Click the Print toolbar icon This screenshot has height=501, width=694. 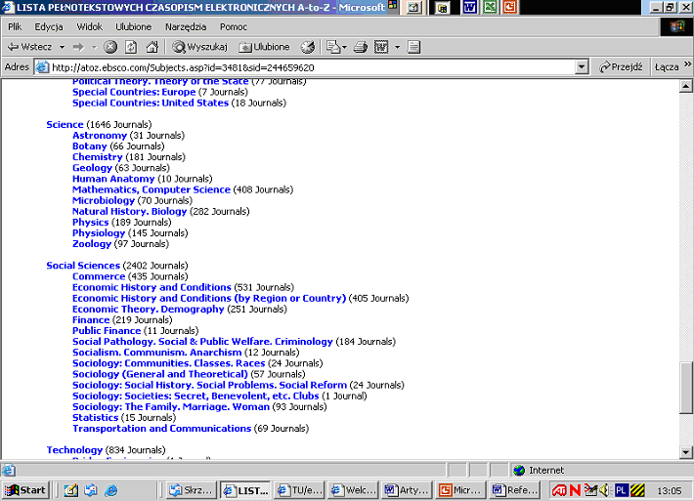[360, 47]
